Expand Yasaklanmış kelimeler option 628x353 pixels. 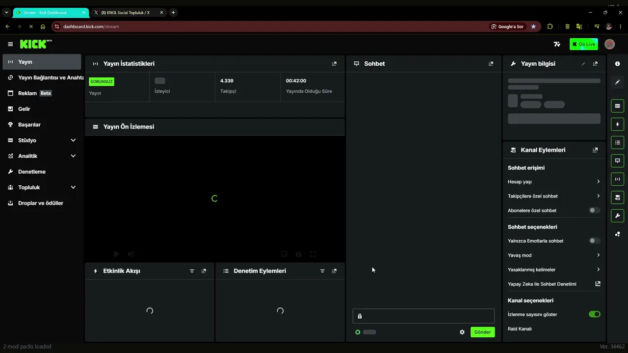(x=554, y=270)
